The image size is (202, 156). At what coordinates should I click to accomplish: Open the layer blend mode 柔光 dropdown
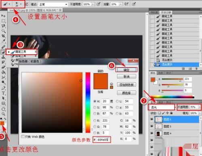(161, 107)
